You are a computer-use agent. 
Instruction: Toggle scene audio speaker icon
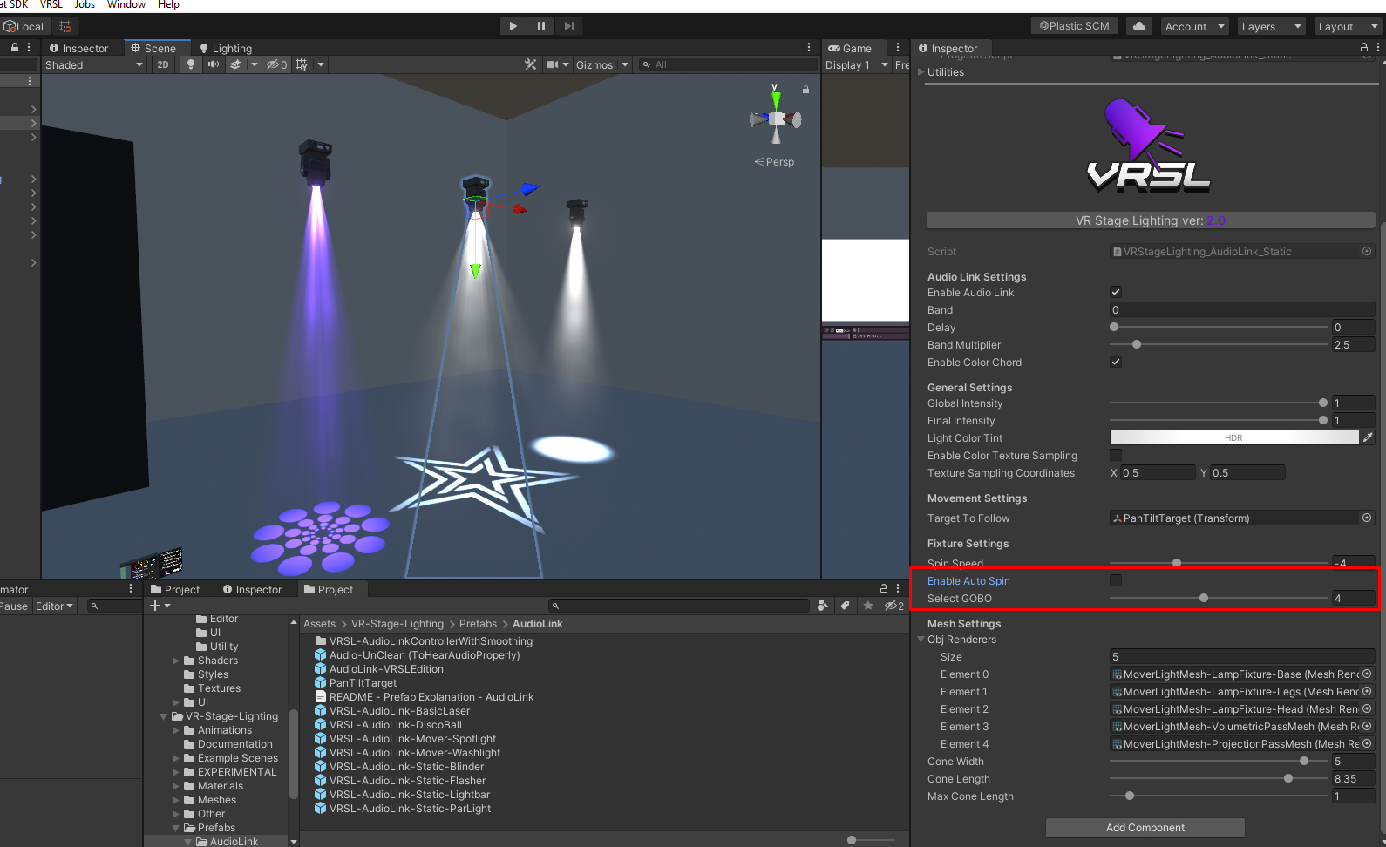[214, 64]
